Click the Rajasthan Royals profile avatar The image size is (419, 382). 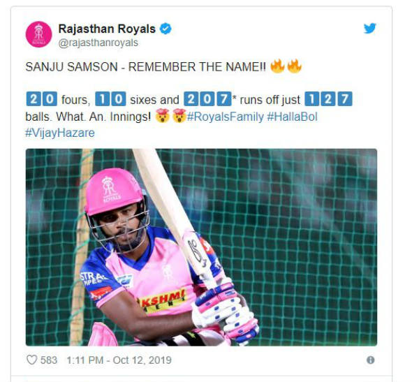[38, 34]
